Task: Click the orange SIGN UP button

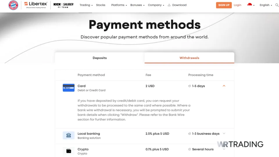Action: 224,5
